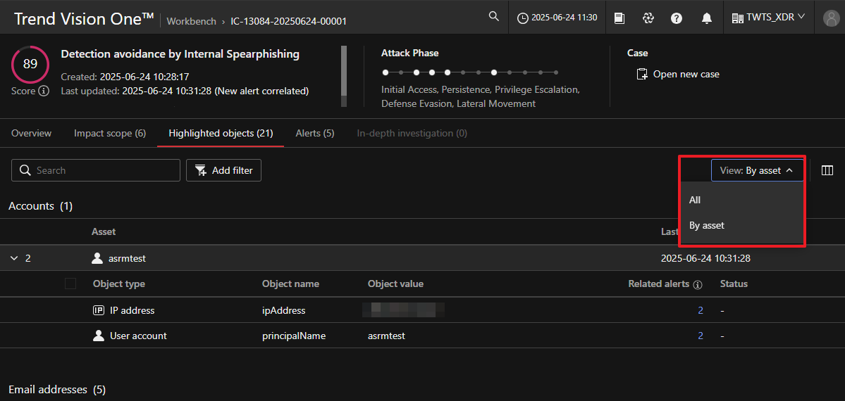The height and width of the screenshot is (401, 845).
Task: Collapse the asrmtest asset row
Action: pos(14,258)
